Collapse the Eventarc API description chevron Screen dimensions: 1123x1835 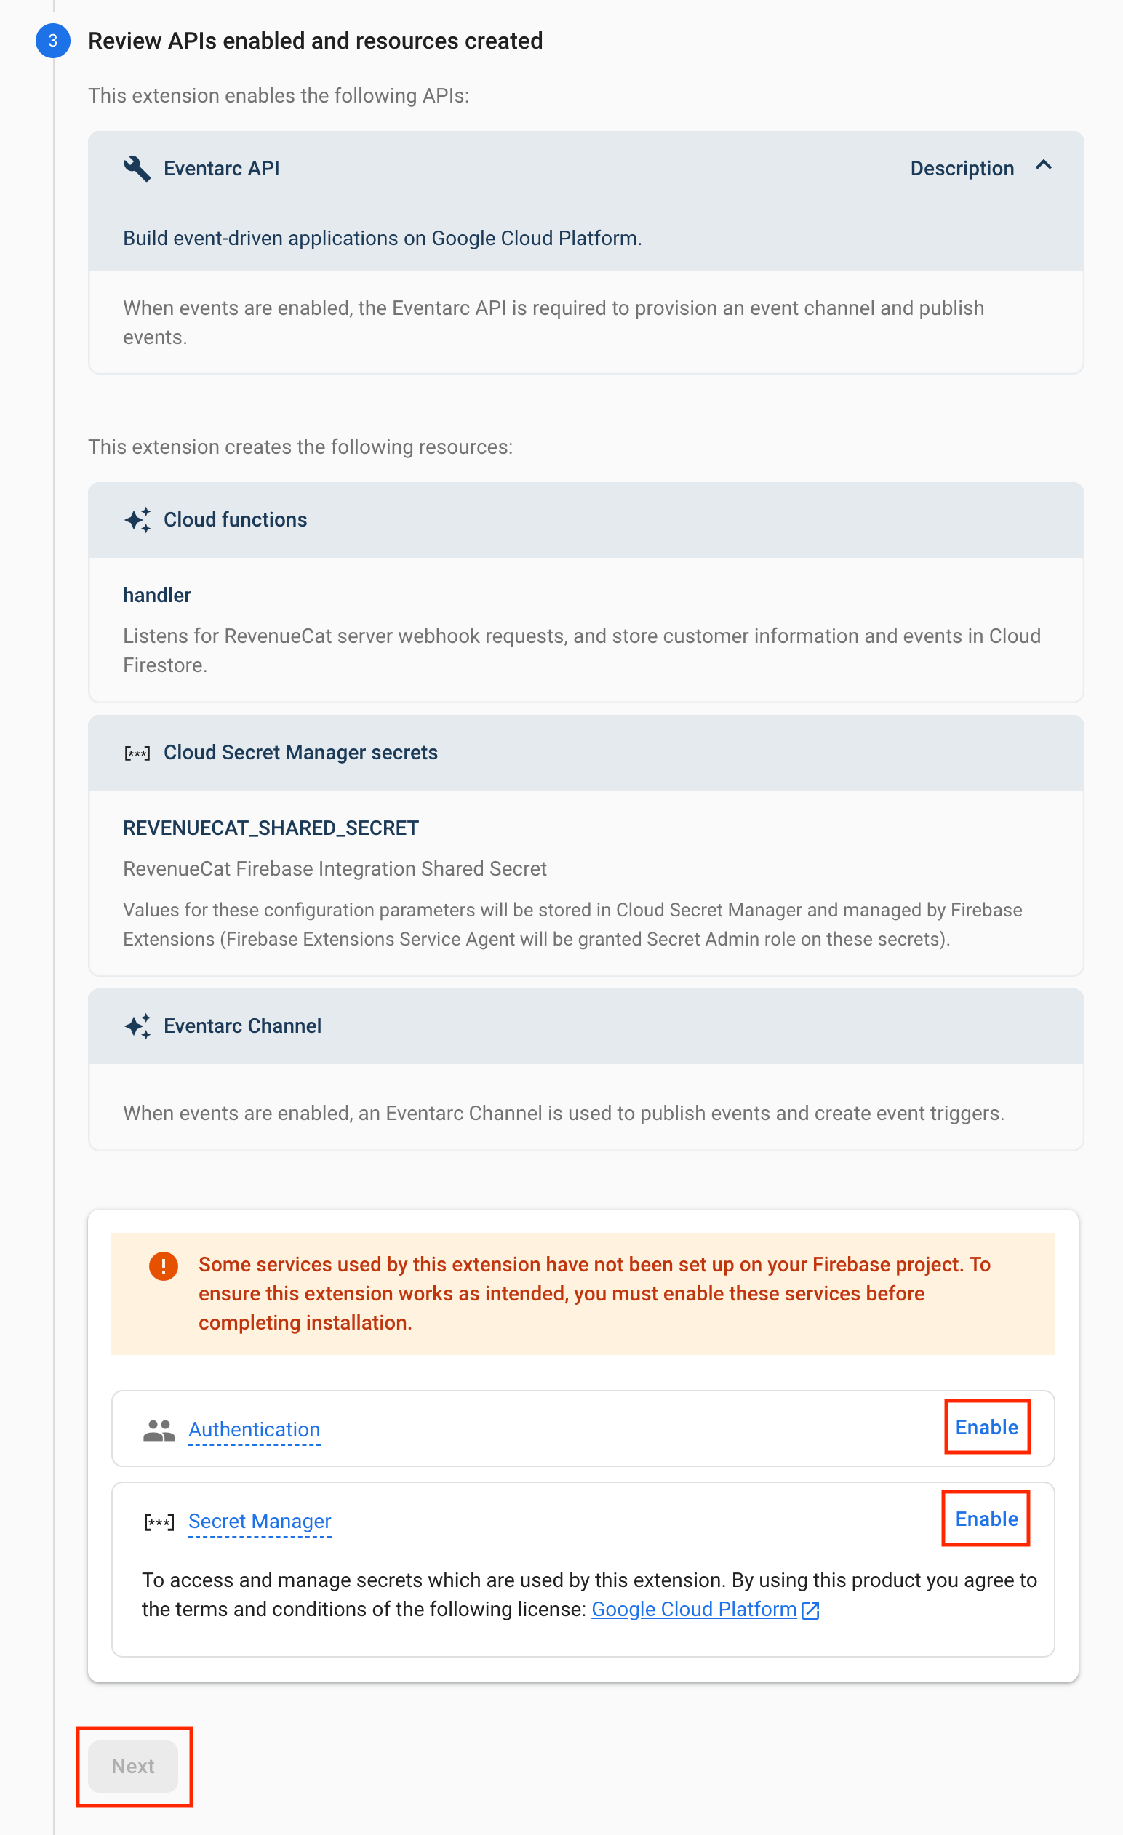[1044, 166]
